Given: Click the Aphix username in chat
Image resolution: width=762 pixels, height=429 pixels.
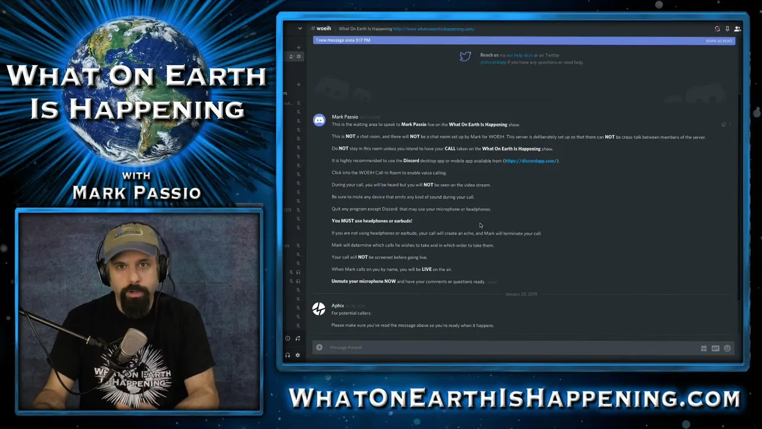Looking at the screenshot, I should click(338, 306).
